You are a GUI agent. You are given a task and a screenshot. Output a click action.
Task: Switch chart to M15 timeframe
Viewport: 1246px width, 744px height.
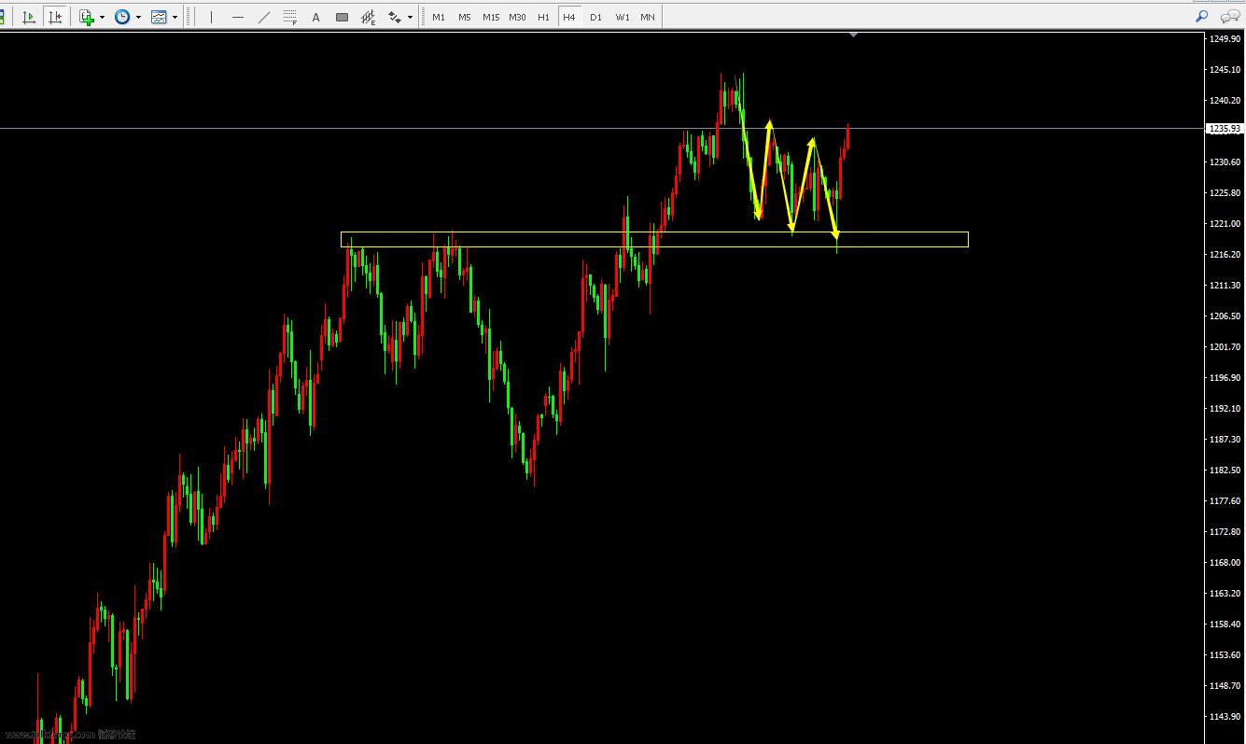[x=491, y=17]
